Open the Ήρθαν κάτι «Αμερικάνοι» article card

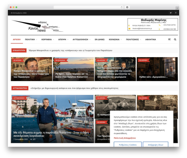click(157, 69)
